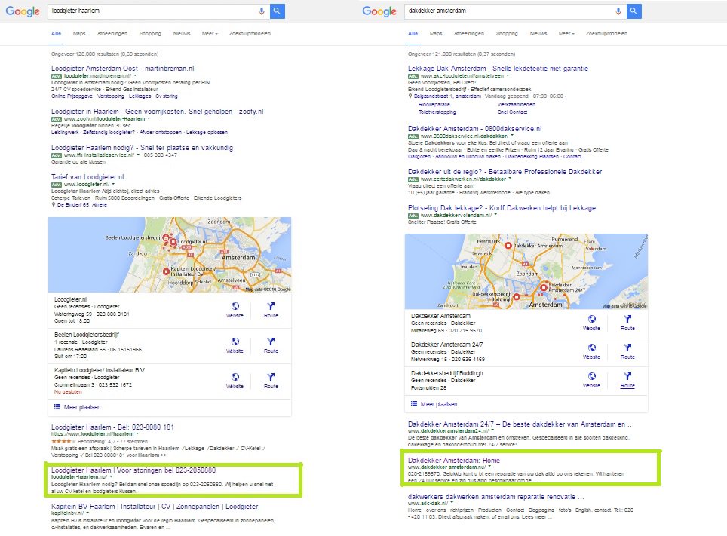Click microphone icon in 'loodgieter haarlem' search box
Viewport: 727px width, 536px height.
(x=262, y=11)
